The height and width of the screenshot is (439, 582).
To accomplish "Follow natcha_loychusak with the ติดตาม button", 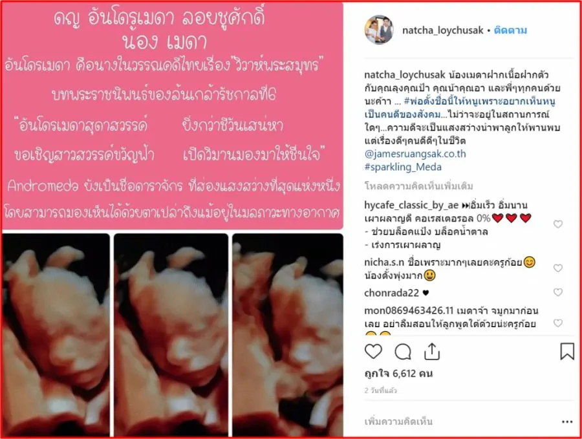I will point(510,30).
